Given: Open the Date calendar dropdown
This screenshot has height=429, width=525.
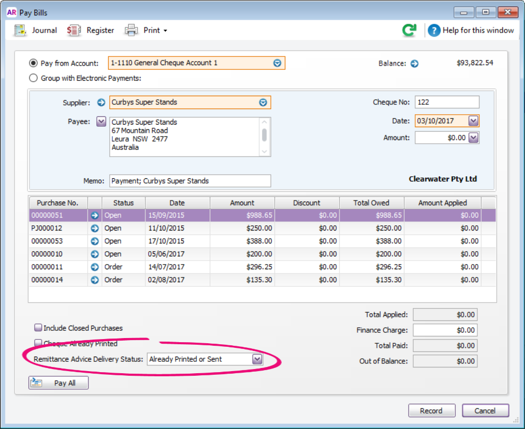Looking at the screenshot, I should pyautogui.click(x=473, y=121).
